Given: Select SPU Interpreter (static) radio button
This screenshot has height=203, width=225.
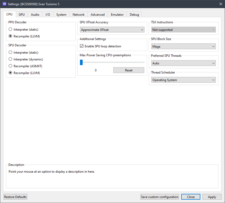Looking at the screenshot, I should click(10, 53).
